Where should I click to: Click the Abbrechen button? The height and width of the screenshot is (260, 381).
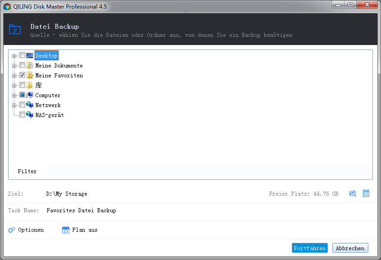(350, 248)
